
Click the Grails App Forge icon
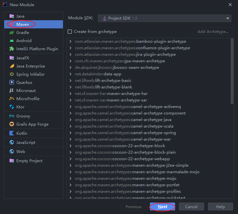[12, 124]
